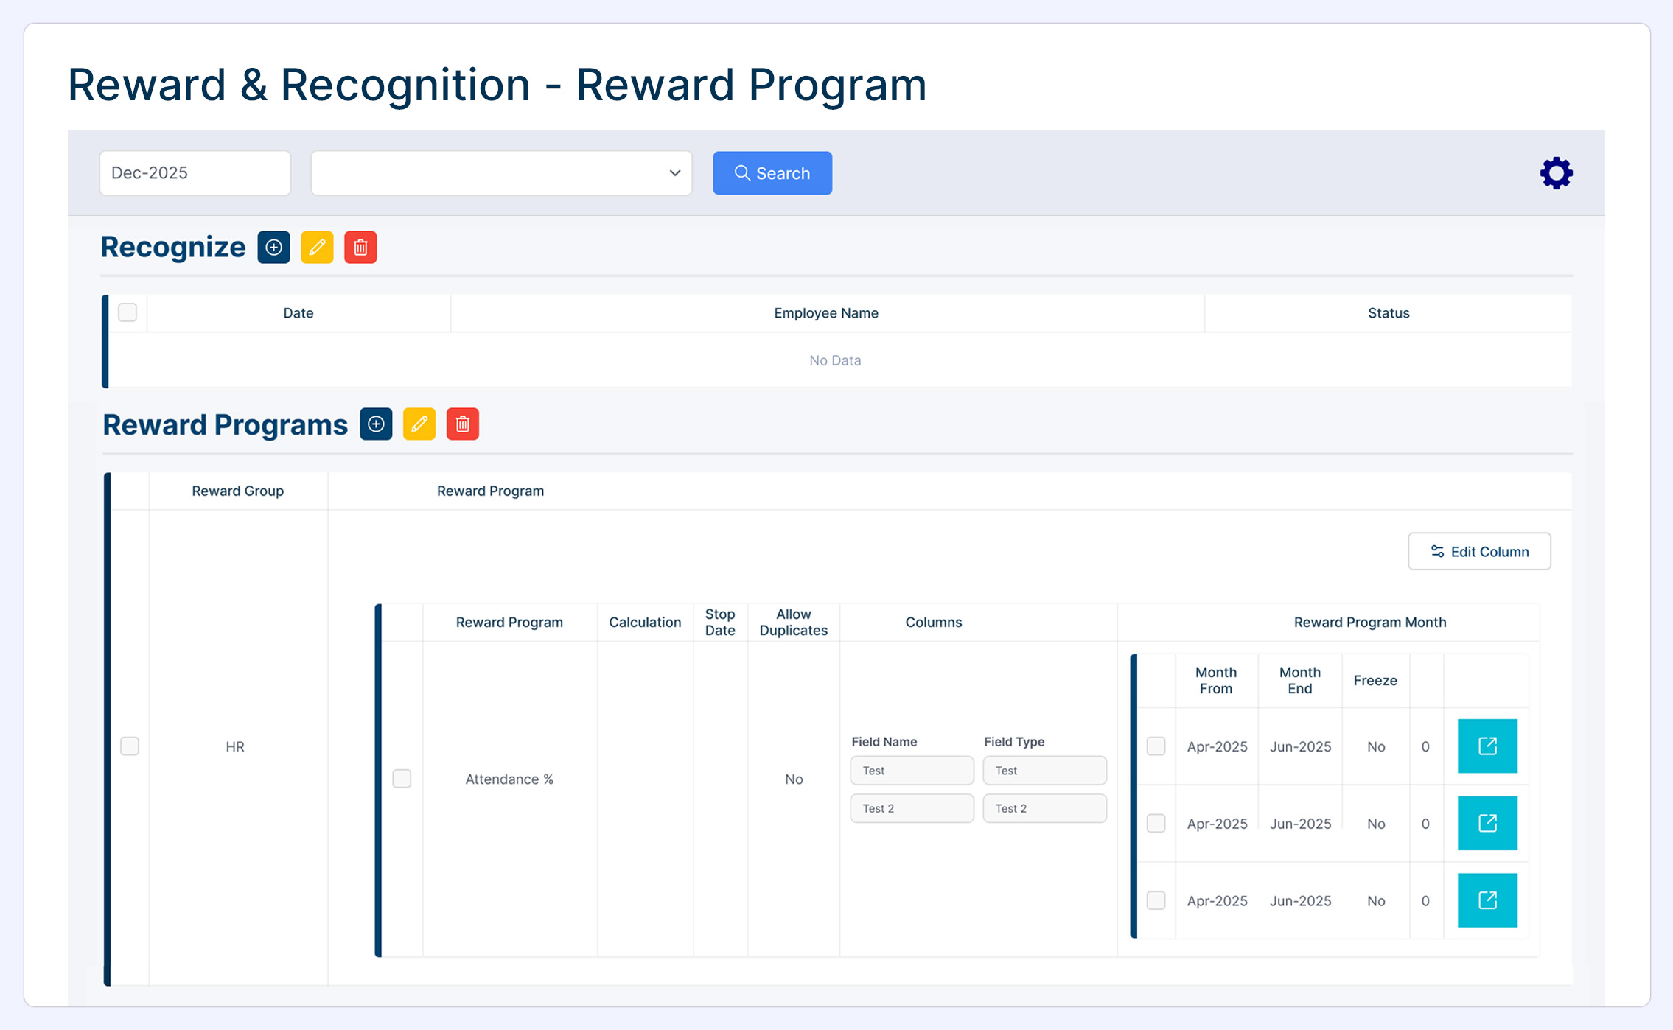Click the Employee Name column header
The image size is (1673, 1030).
(825, 313)
